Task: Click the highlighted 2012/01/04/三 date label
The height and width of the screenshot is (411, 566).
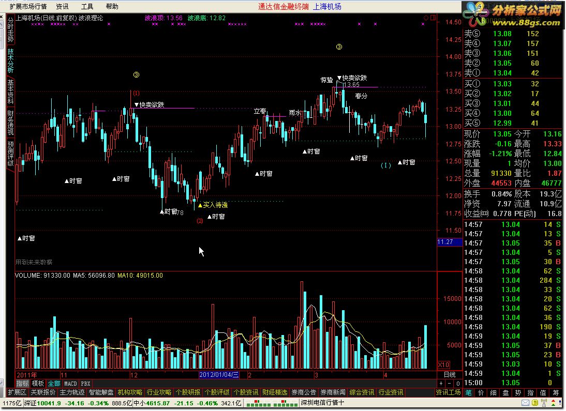Action: [219, 375]
